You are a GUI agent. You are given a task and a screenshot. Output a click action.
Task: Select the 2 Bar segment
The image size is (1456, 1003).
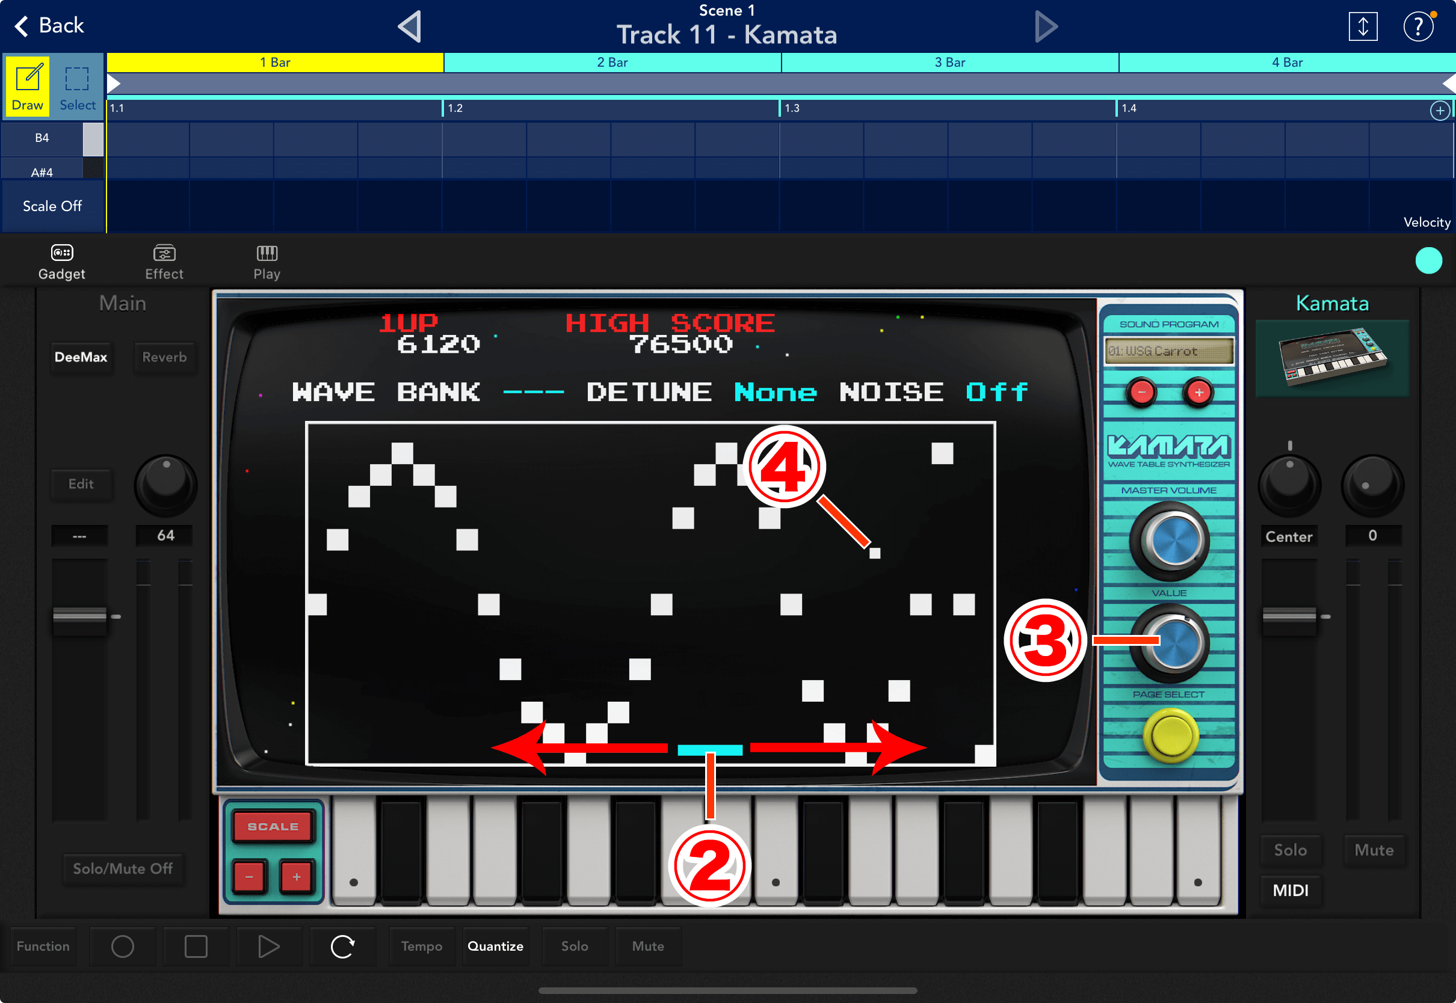[x=612, y=62]
